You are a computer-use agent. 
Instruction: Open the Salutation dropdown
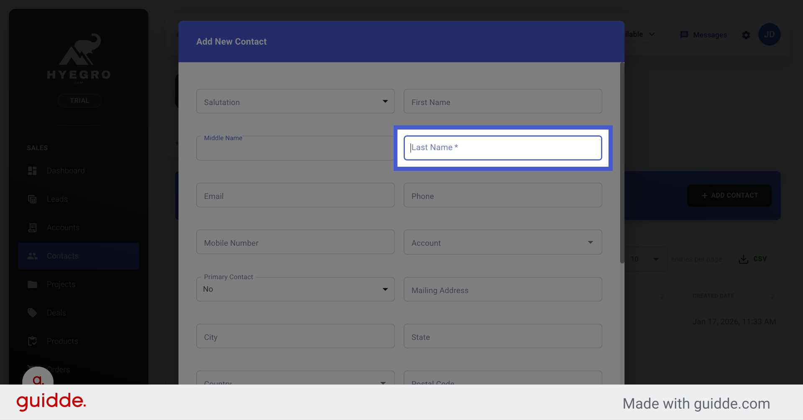point(295,102)
